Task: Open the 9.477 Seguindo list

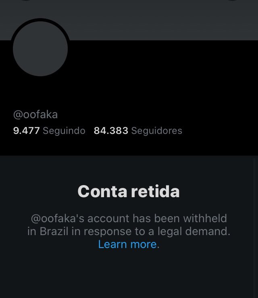Action: [x=49, y=131]
